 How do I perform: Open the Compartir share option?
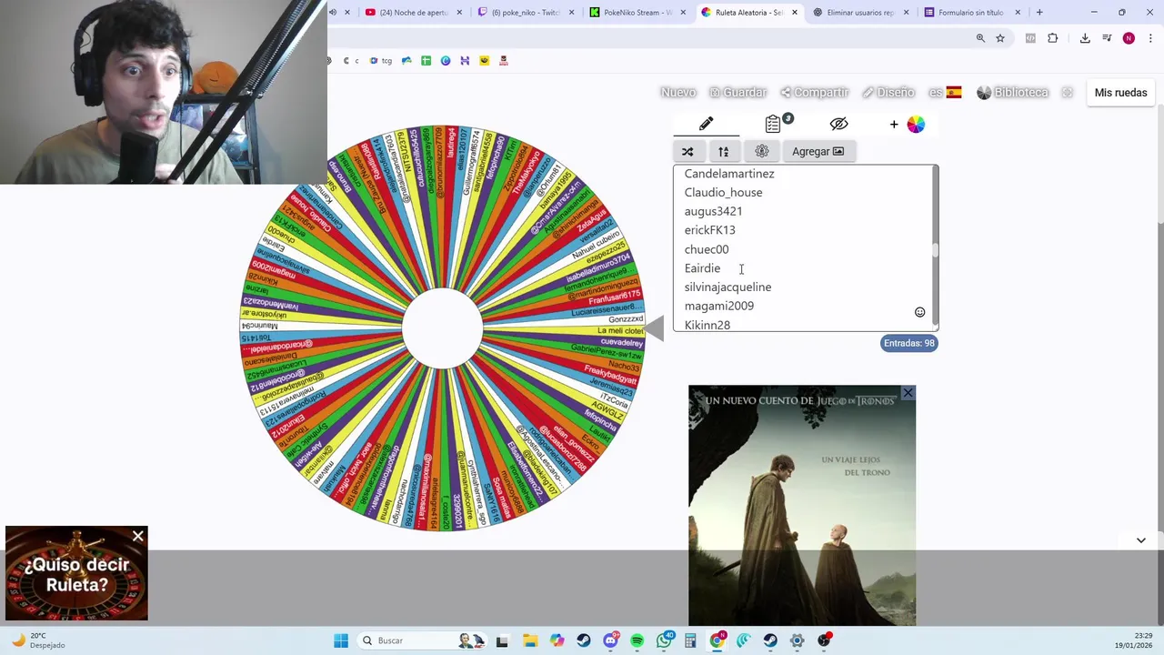click(815, 92)
